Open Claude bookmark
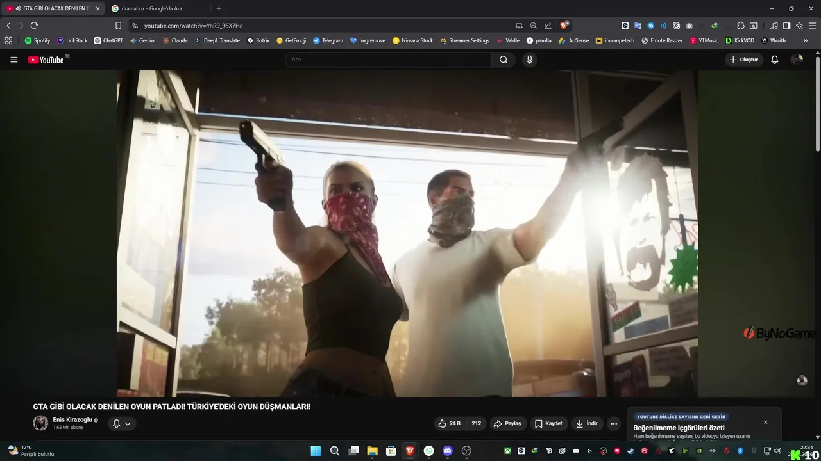Viewport: 821px width, 461px height. [x=175, y=40]
